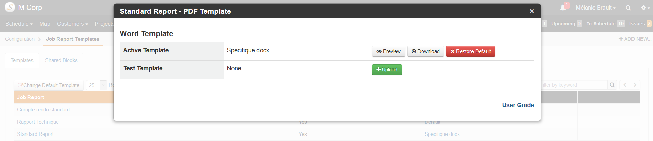The height and width of the screenshot is (141, 653).
Task: Close the PDF Template dialog
Action: (x=532, y=11)
